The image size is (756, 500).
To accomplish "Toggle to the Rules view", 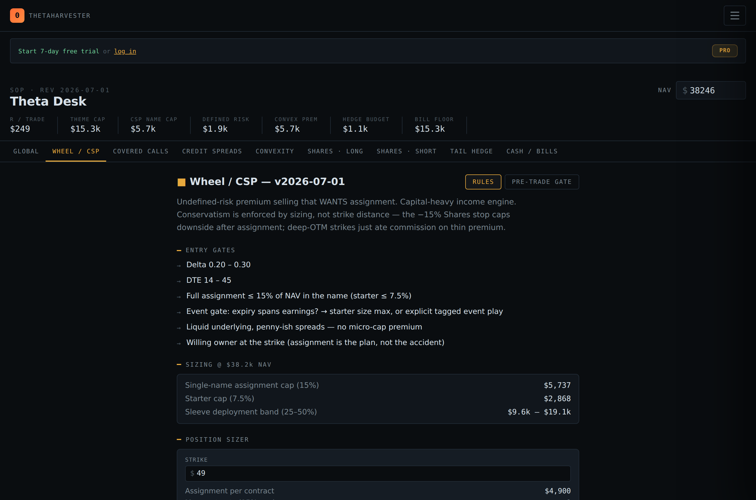I will pyautogui.click(x=483, y=182).
